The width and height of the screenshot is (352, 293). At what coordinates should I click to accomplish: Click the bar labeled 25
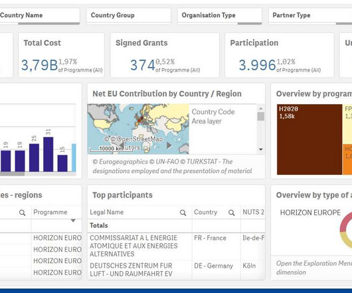34,158
